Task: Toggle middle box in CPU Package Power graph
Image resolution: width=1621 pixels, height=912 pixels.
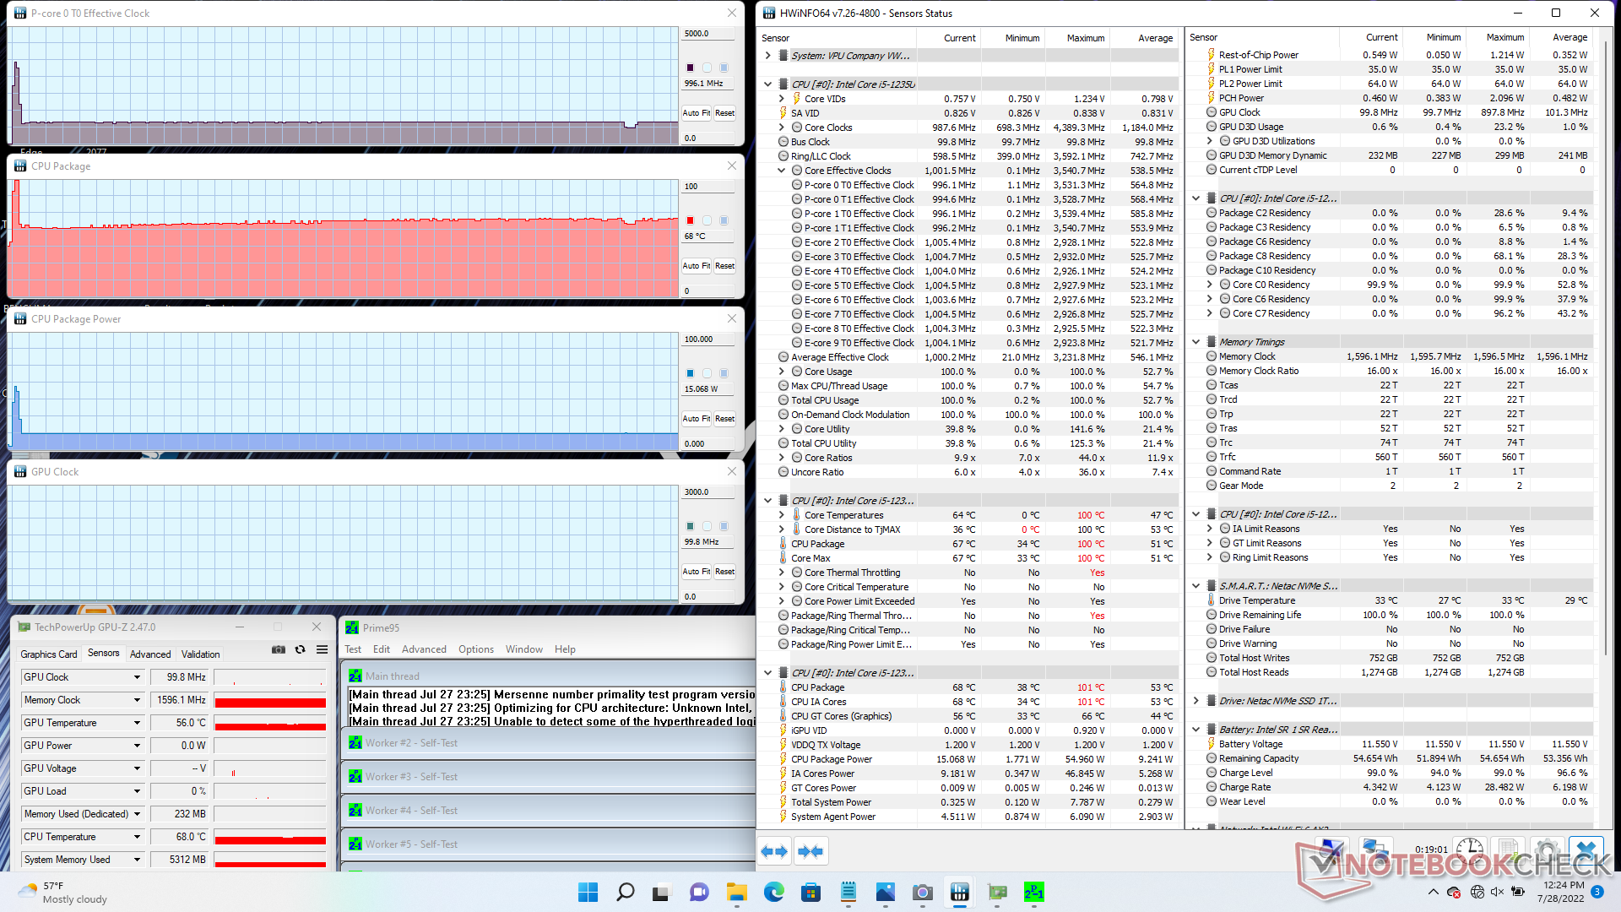Action: pyautogui.click(x=707, y=373)
